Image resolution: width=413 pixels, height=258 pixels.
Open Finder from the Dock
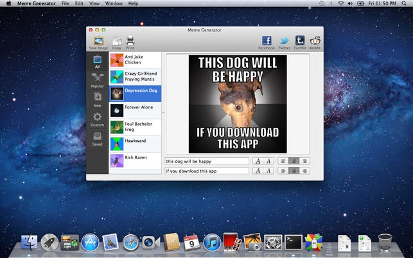[30, 242]
